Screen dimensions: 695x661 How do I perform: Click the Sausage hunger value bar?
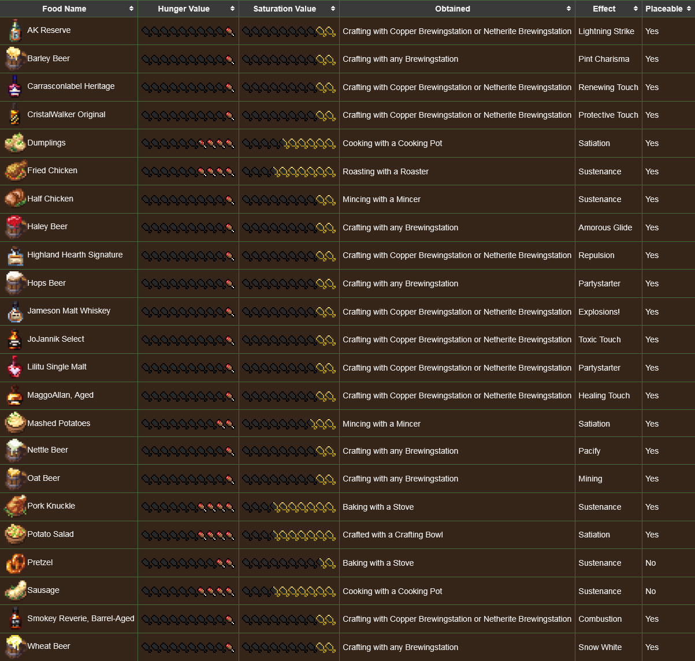point(188,591)
